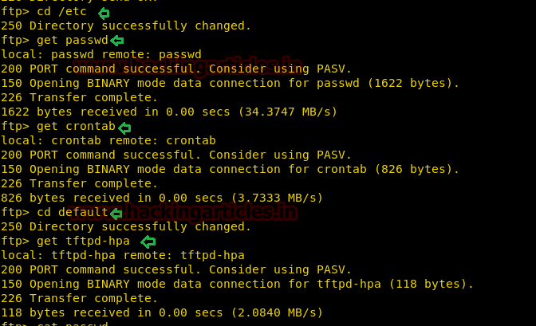Click 'Opening BINARY mode' line for crontab

(x=230, y=170)
